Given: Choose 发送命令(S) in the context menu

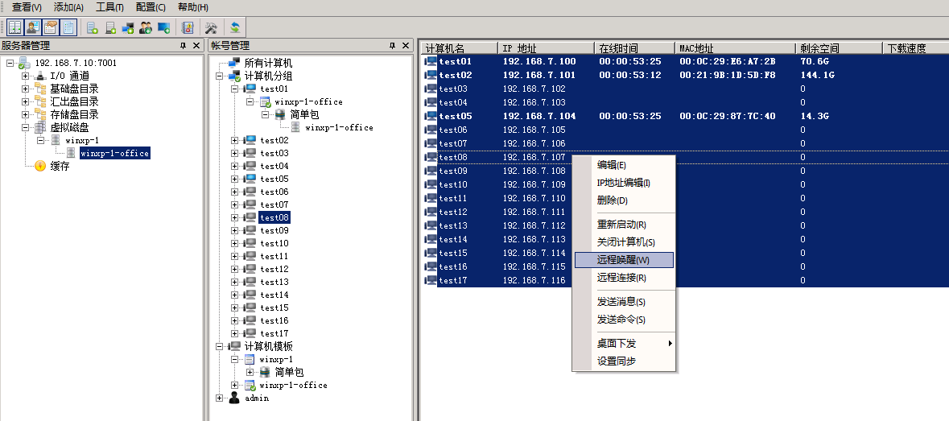Looking at the screenshot, I should click(x=623, y=320).
